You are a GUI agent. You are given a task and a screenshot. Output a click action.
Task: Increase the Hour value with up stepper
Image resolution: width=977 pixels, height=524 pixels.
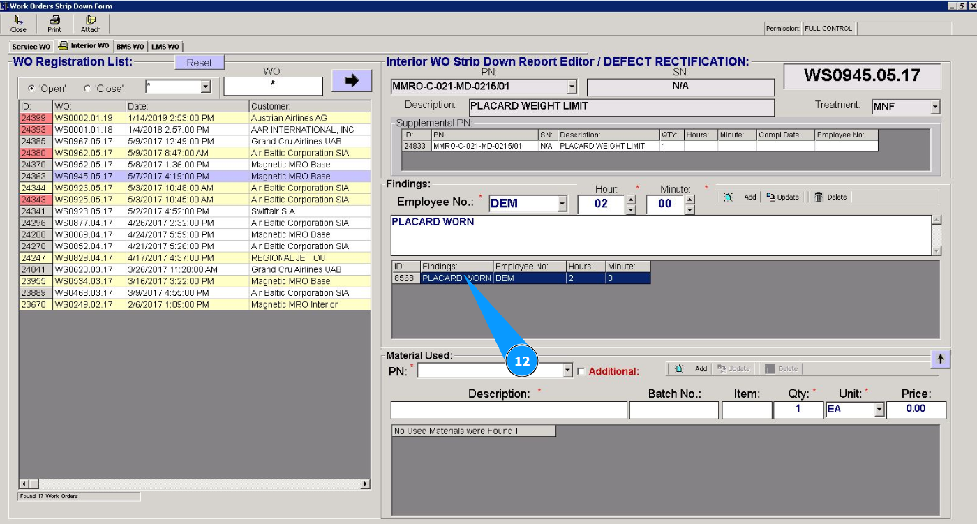[631, 200]
